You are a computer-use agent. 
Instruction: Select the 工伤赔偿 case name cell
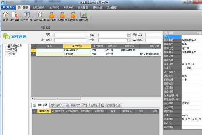coord(77,54)
